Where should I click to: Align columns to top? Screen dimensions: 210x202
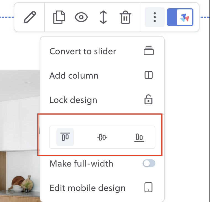65,137
